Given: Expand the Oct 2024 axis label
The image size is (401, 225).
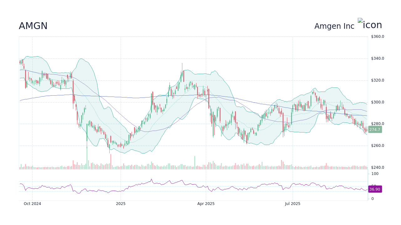Looking at the screenshot, I should tap(33, 203).
